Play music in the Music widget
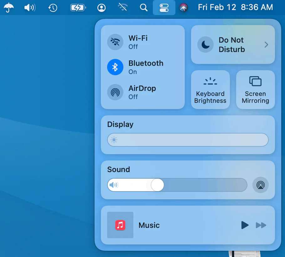Screen dimensions: 285x257 point(245,225)
